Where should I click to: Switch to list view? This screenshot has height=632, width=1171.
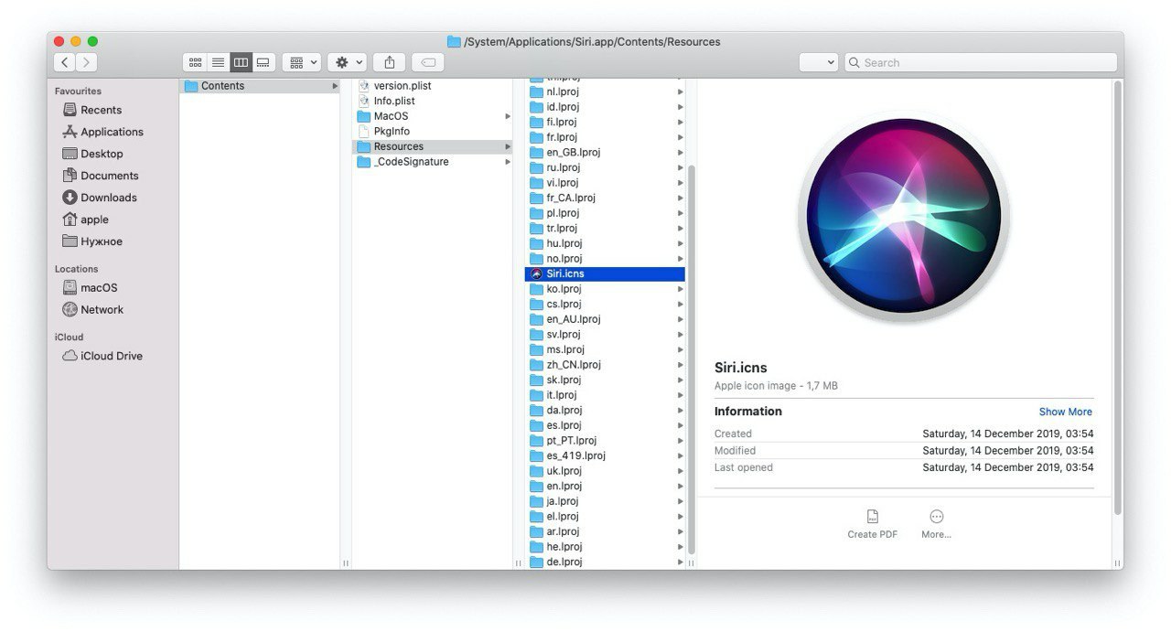218,62
